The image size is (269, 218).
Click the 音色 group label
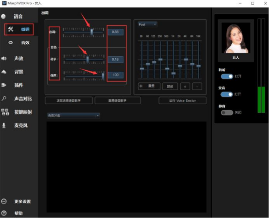pyautogui.click(x=53, y=47)
